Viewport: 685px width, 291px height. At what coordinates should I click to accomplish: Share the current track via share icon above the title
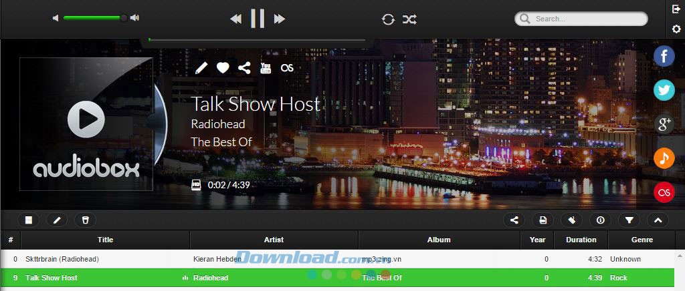point(244,68)
